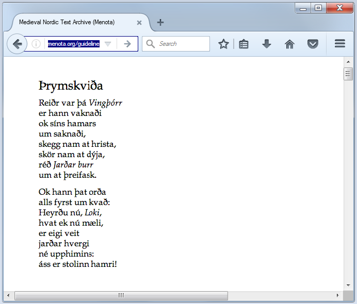Expand the URL history dropdown arrow
Viewport: 357px width, 304px height.
pos(108,44)
